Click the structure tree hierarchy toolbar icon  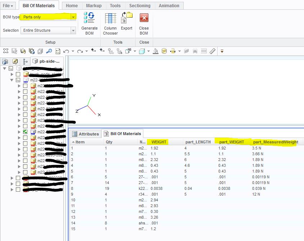(x=111, y=51)
